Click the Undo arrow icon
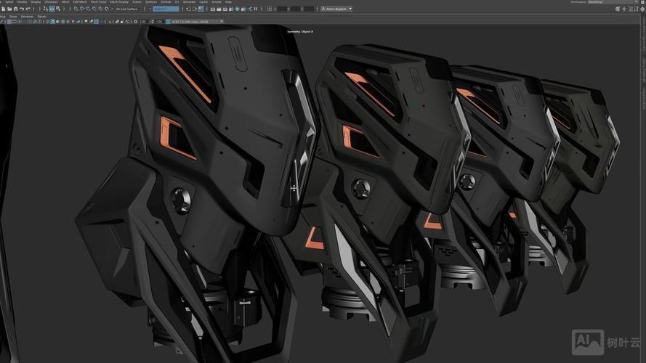The image size is (646, 363). [20, 9]
